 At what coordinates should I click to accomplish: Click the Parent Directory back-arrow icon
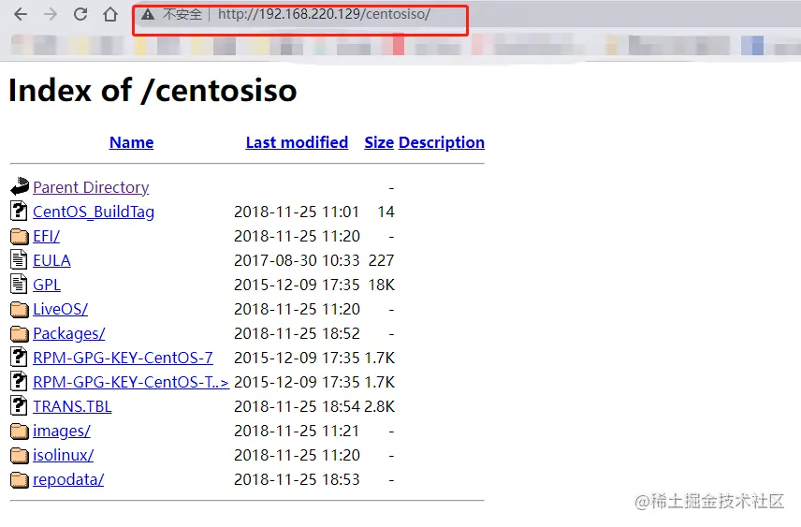(x=20, y=186)
